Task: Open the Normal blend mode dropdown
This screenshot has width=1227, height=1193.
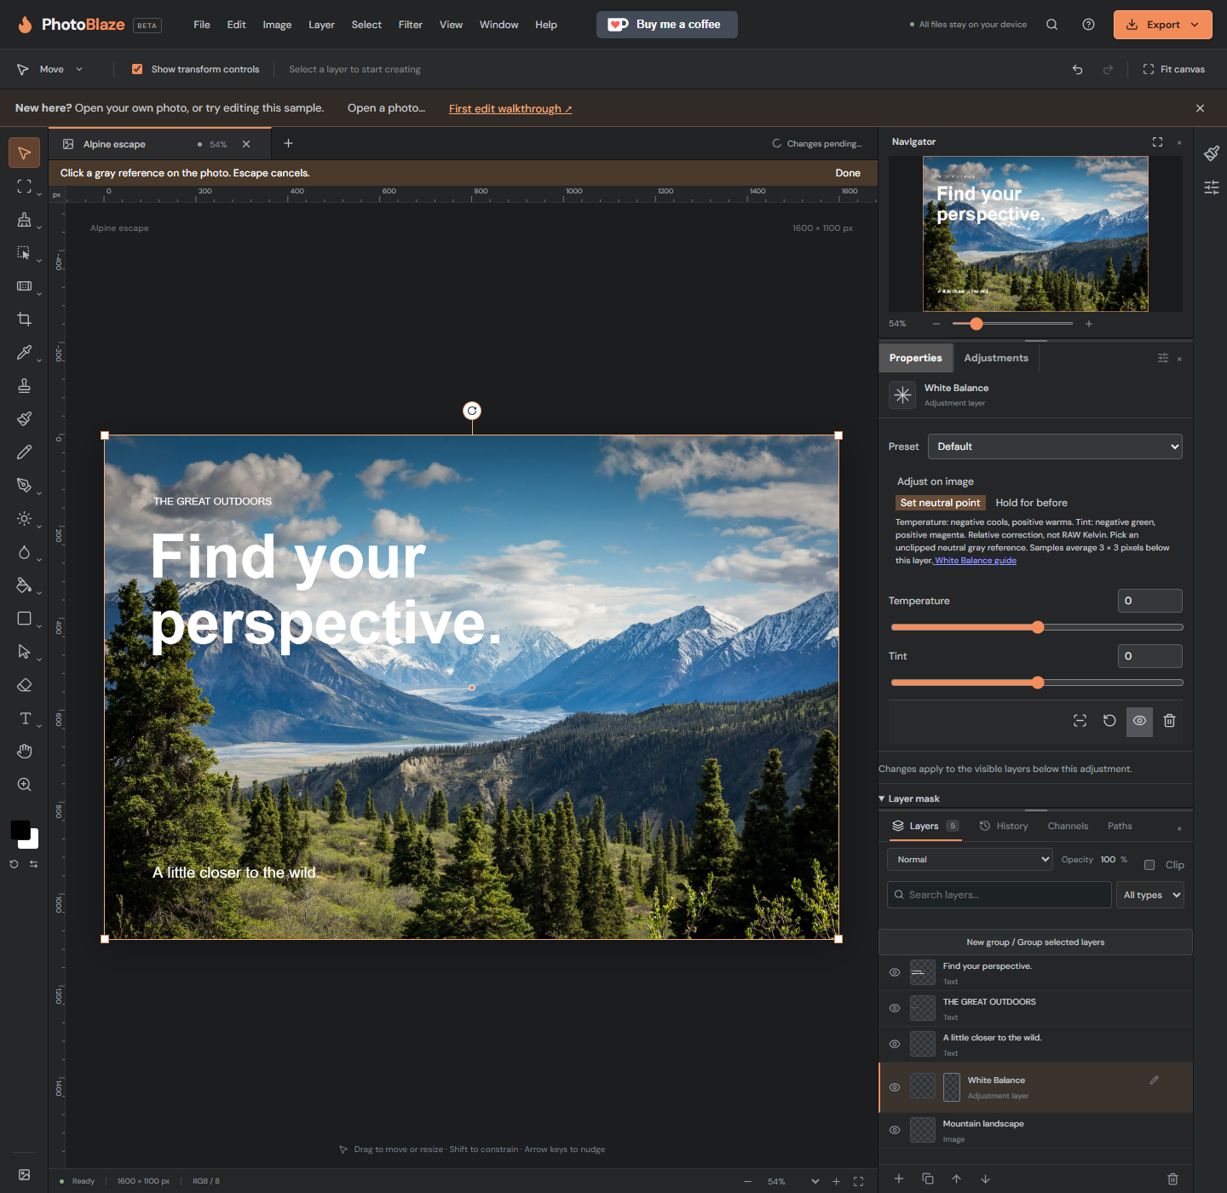Action: point(970,860)
